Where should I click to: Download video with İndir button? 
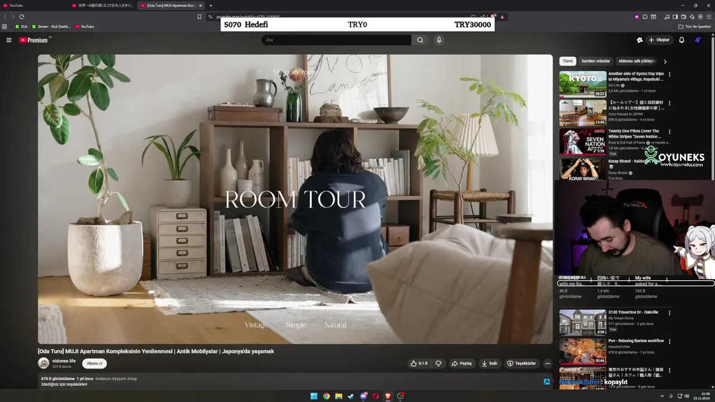tap(489, 363)
